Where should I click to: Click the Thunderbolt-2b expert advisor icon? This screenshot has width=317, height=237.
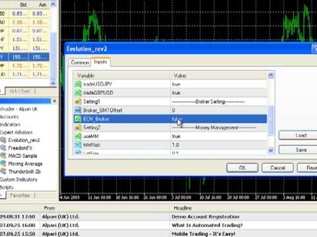click(3, 171)
